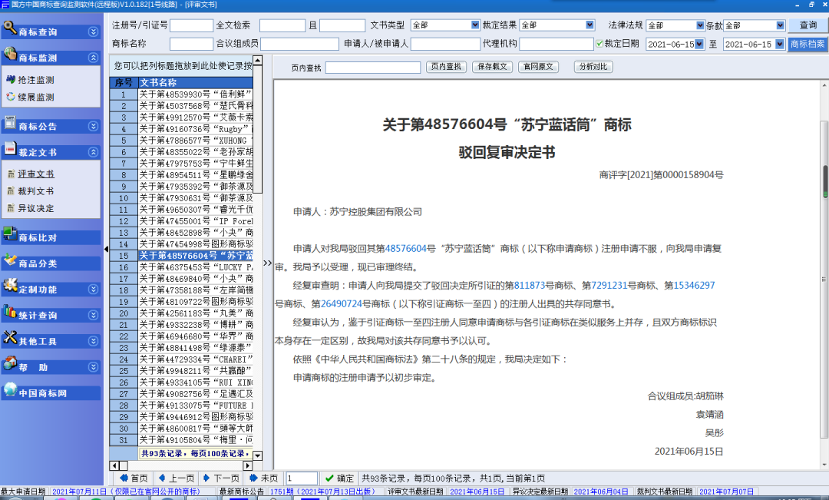Screen dimensions: 829x500
Task: Click the 裁判文书 document icon
Action: pos(11,191)
